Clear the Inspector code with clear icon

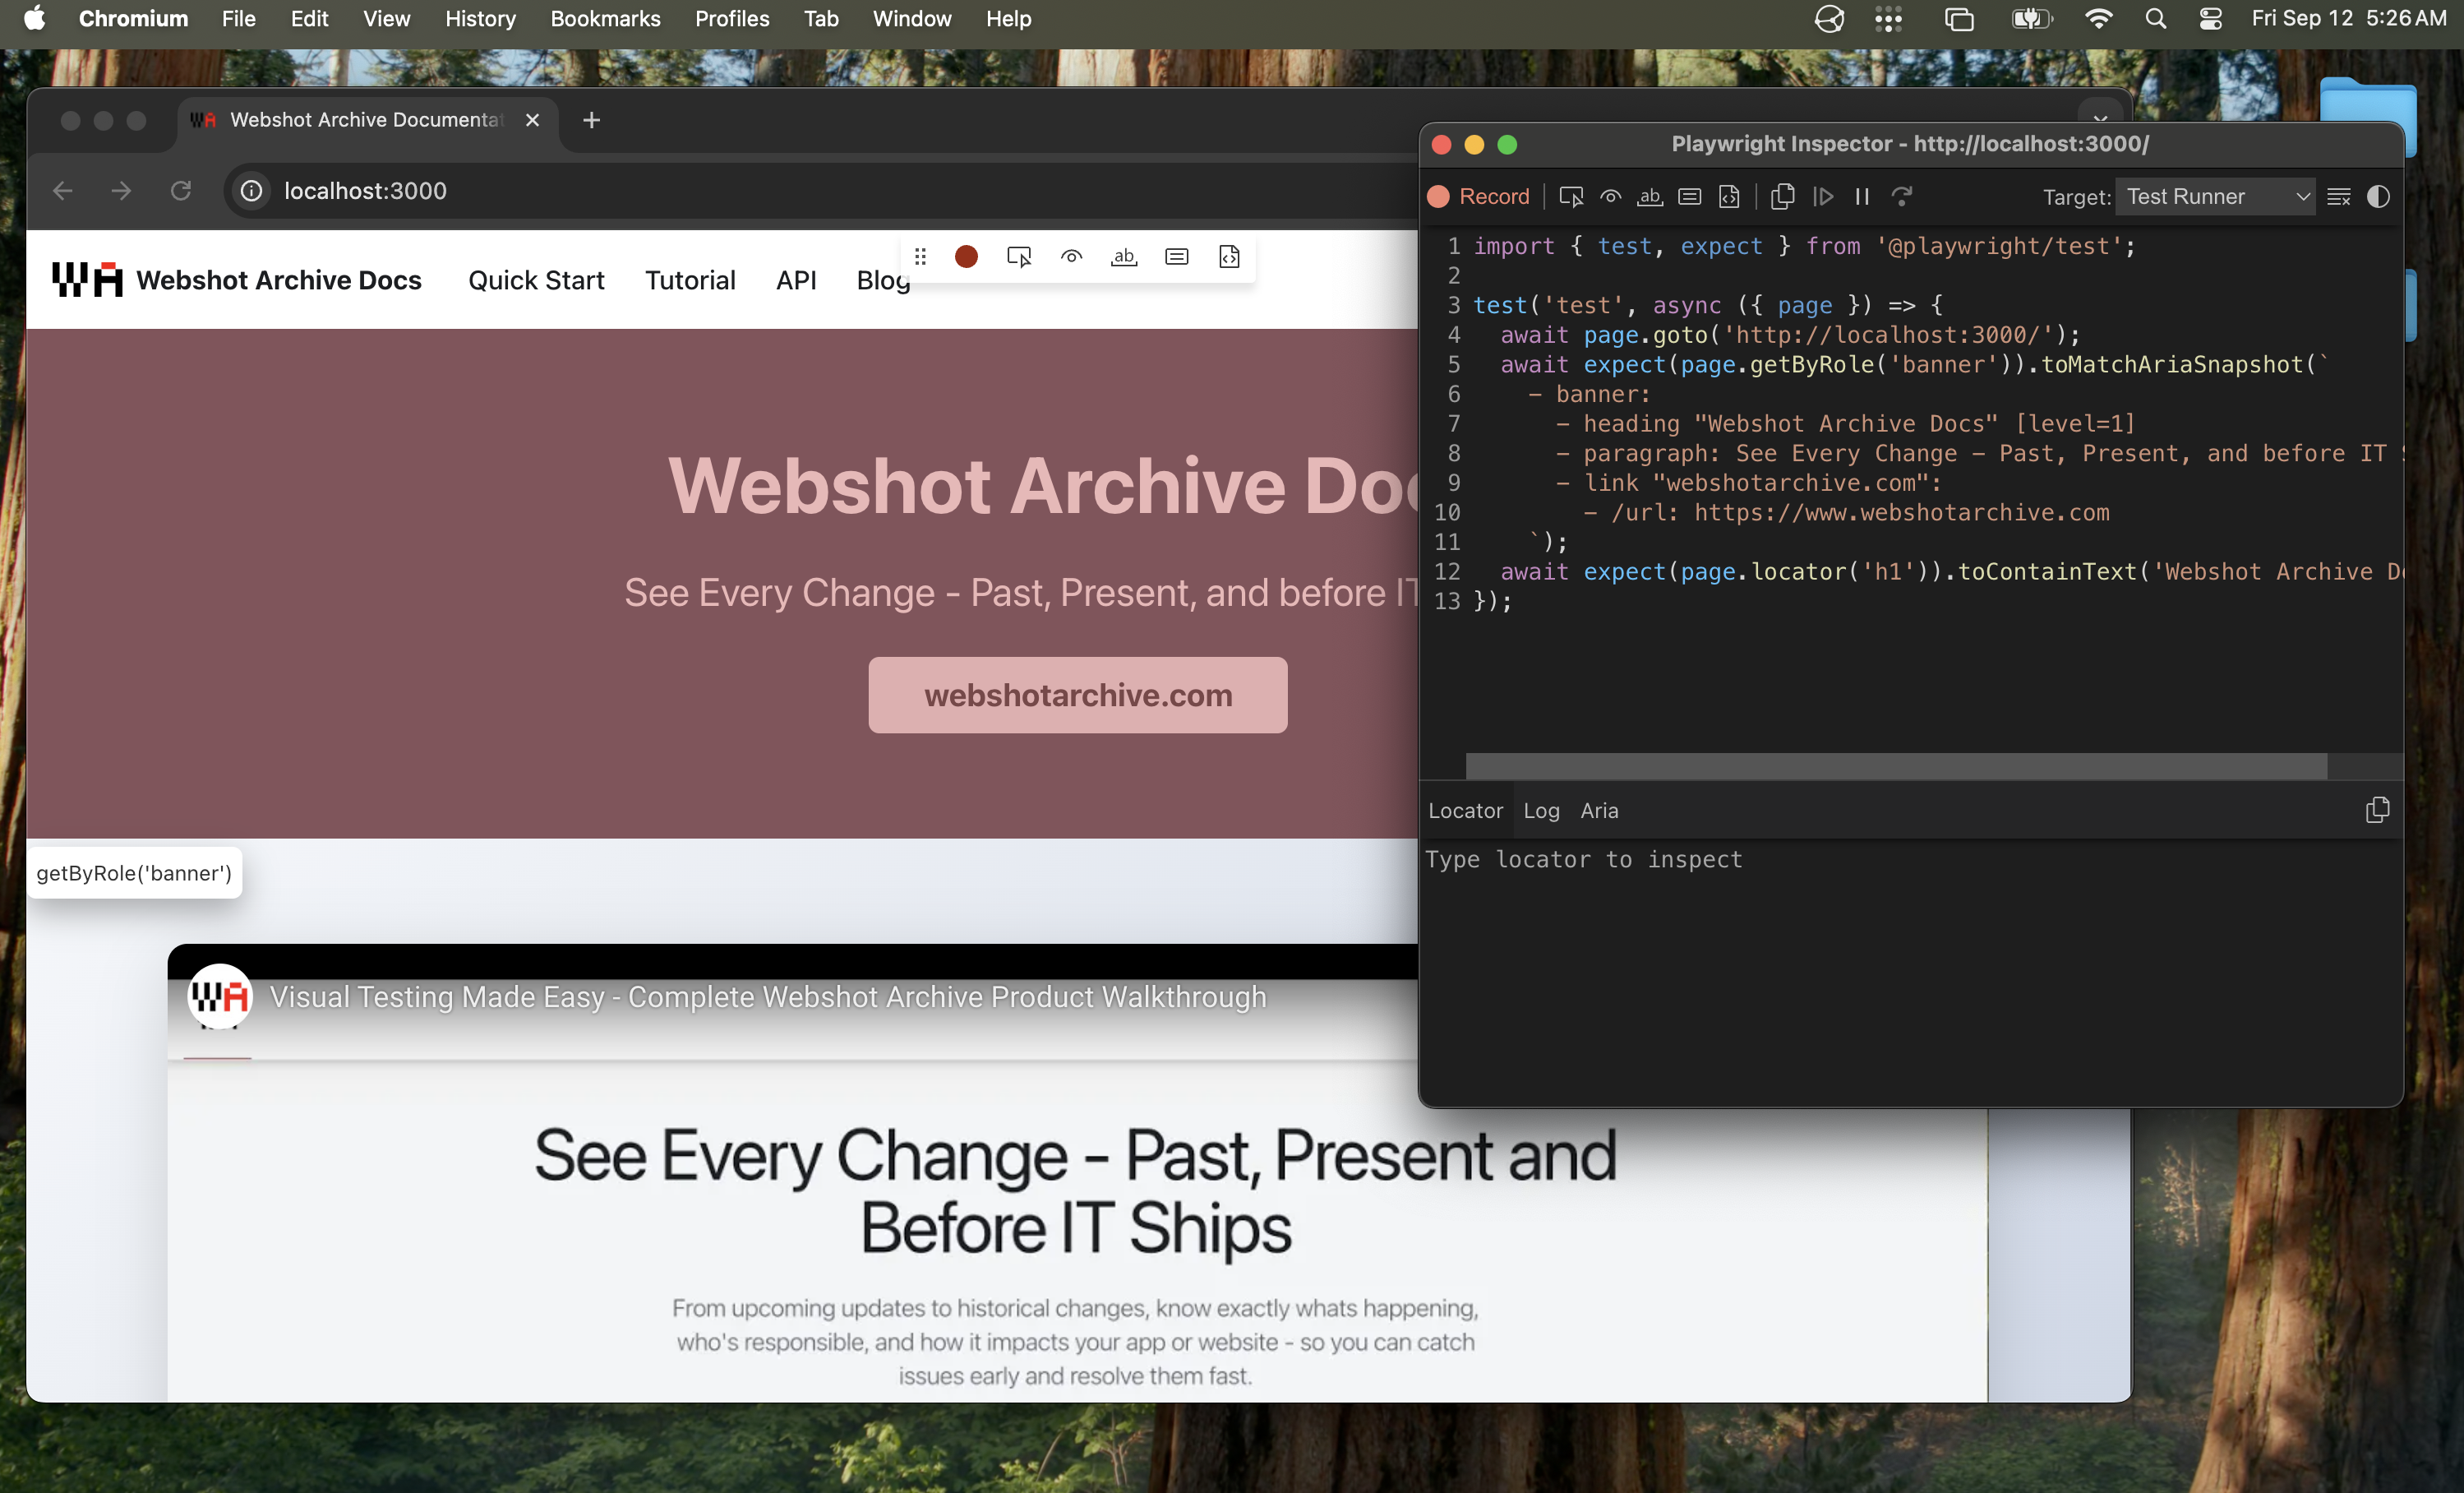tap(2338, 197)
